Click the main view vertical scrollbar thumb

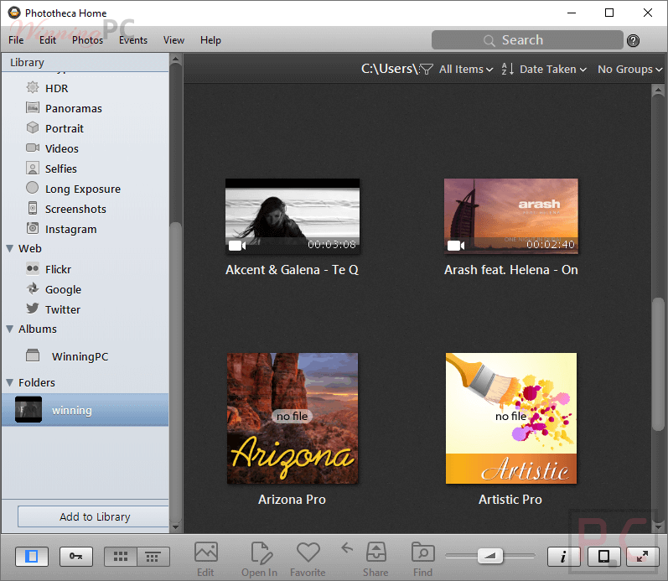pyautogui.click(x=658, y=365)
